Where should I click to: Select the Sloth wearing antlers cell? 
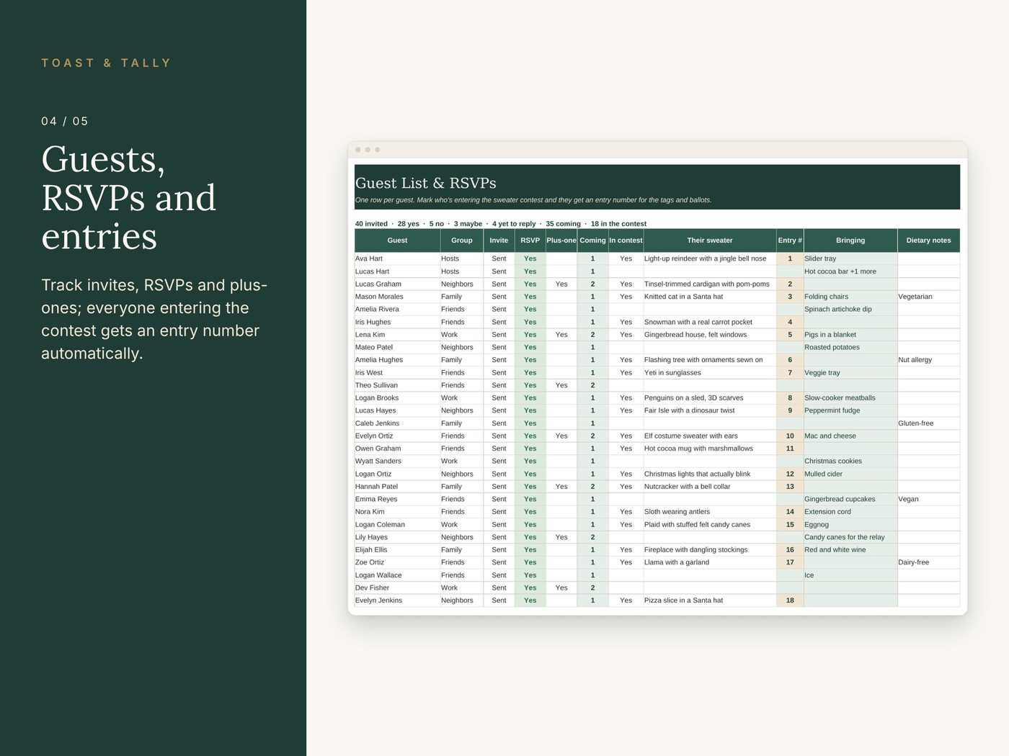pyautogui.click(x=710, y=512)
